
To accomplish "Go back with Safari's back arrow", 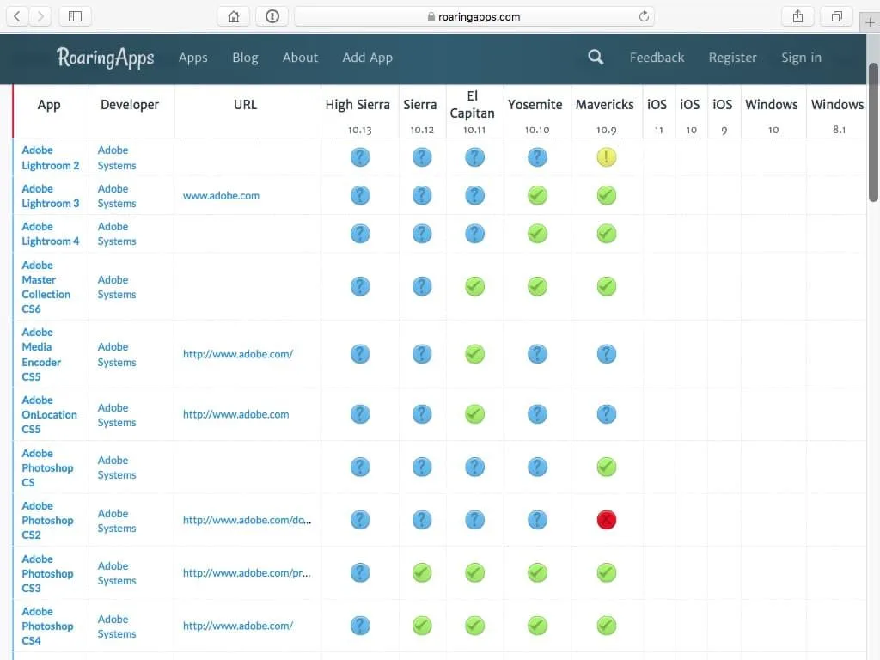I will coord(17,16).
